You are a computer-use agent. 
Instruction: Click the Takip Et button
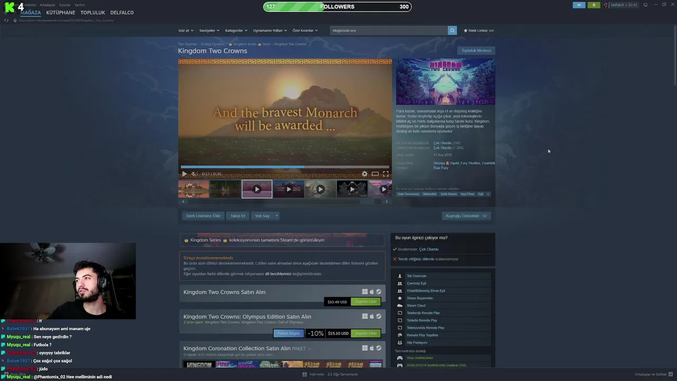pos(237,216)
